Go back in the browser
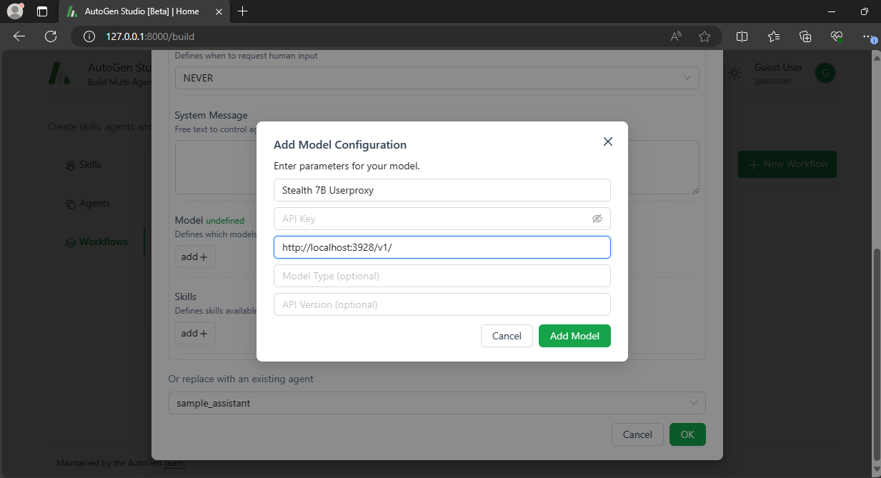Screen dimensions: 881x478 (x=19, y=36)
